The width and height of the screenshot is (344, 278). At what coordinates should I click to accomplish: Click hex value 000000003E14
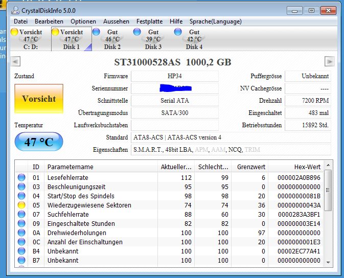pyautogui.click(x=299, y=223)
